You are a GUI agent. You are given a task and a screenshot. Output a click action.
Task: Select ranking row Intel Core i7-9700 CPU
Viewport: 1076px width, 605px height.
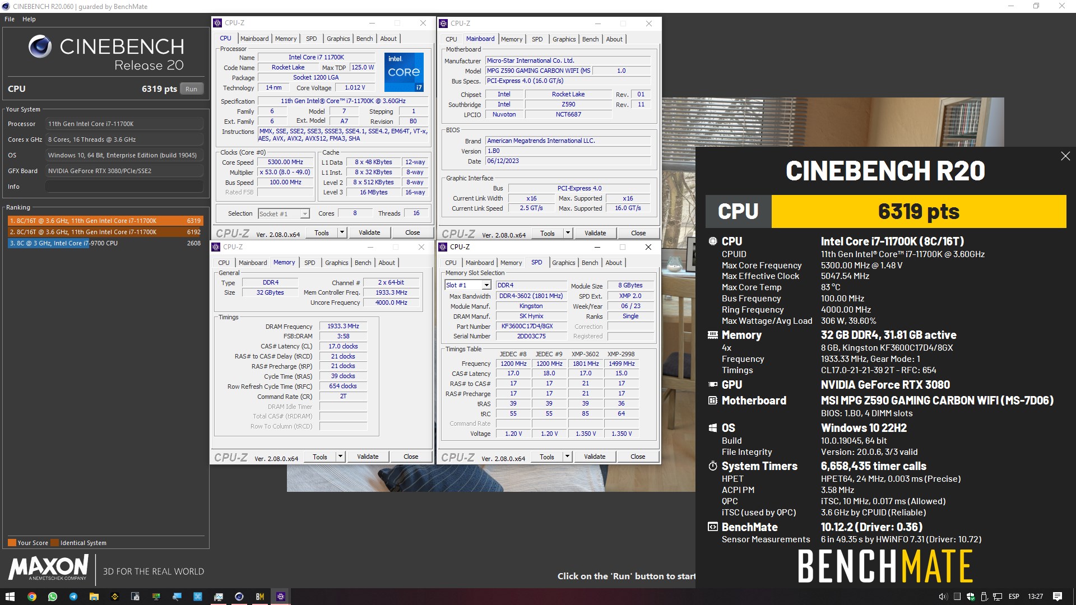coord(105,243)
